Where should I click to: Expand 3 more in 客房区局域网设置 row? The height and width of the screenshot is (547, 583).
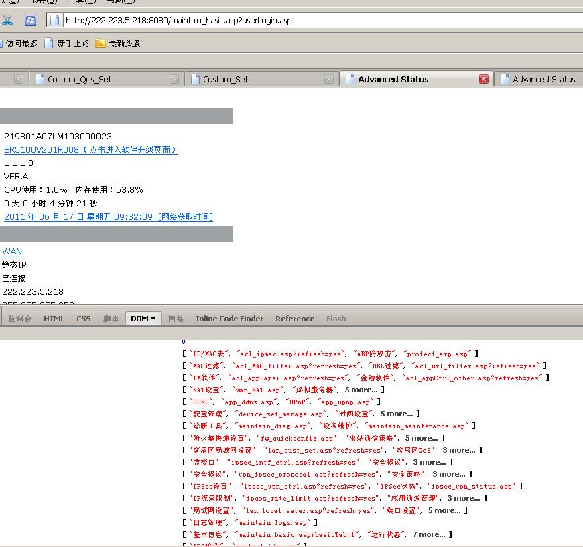click(x=459, y=450)
